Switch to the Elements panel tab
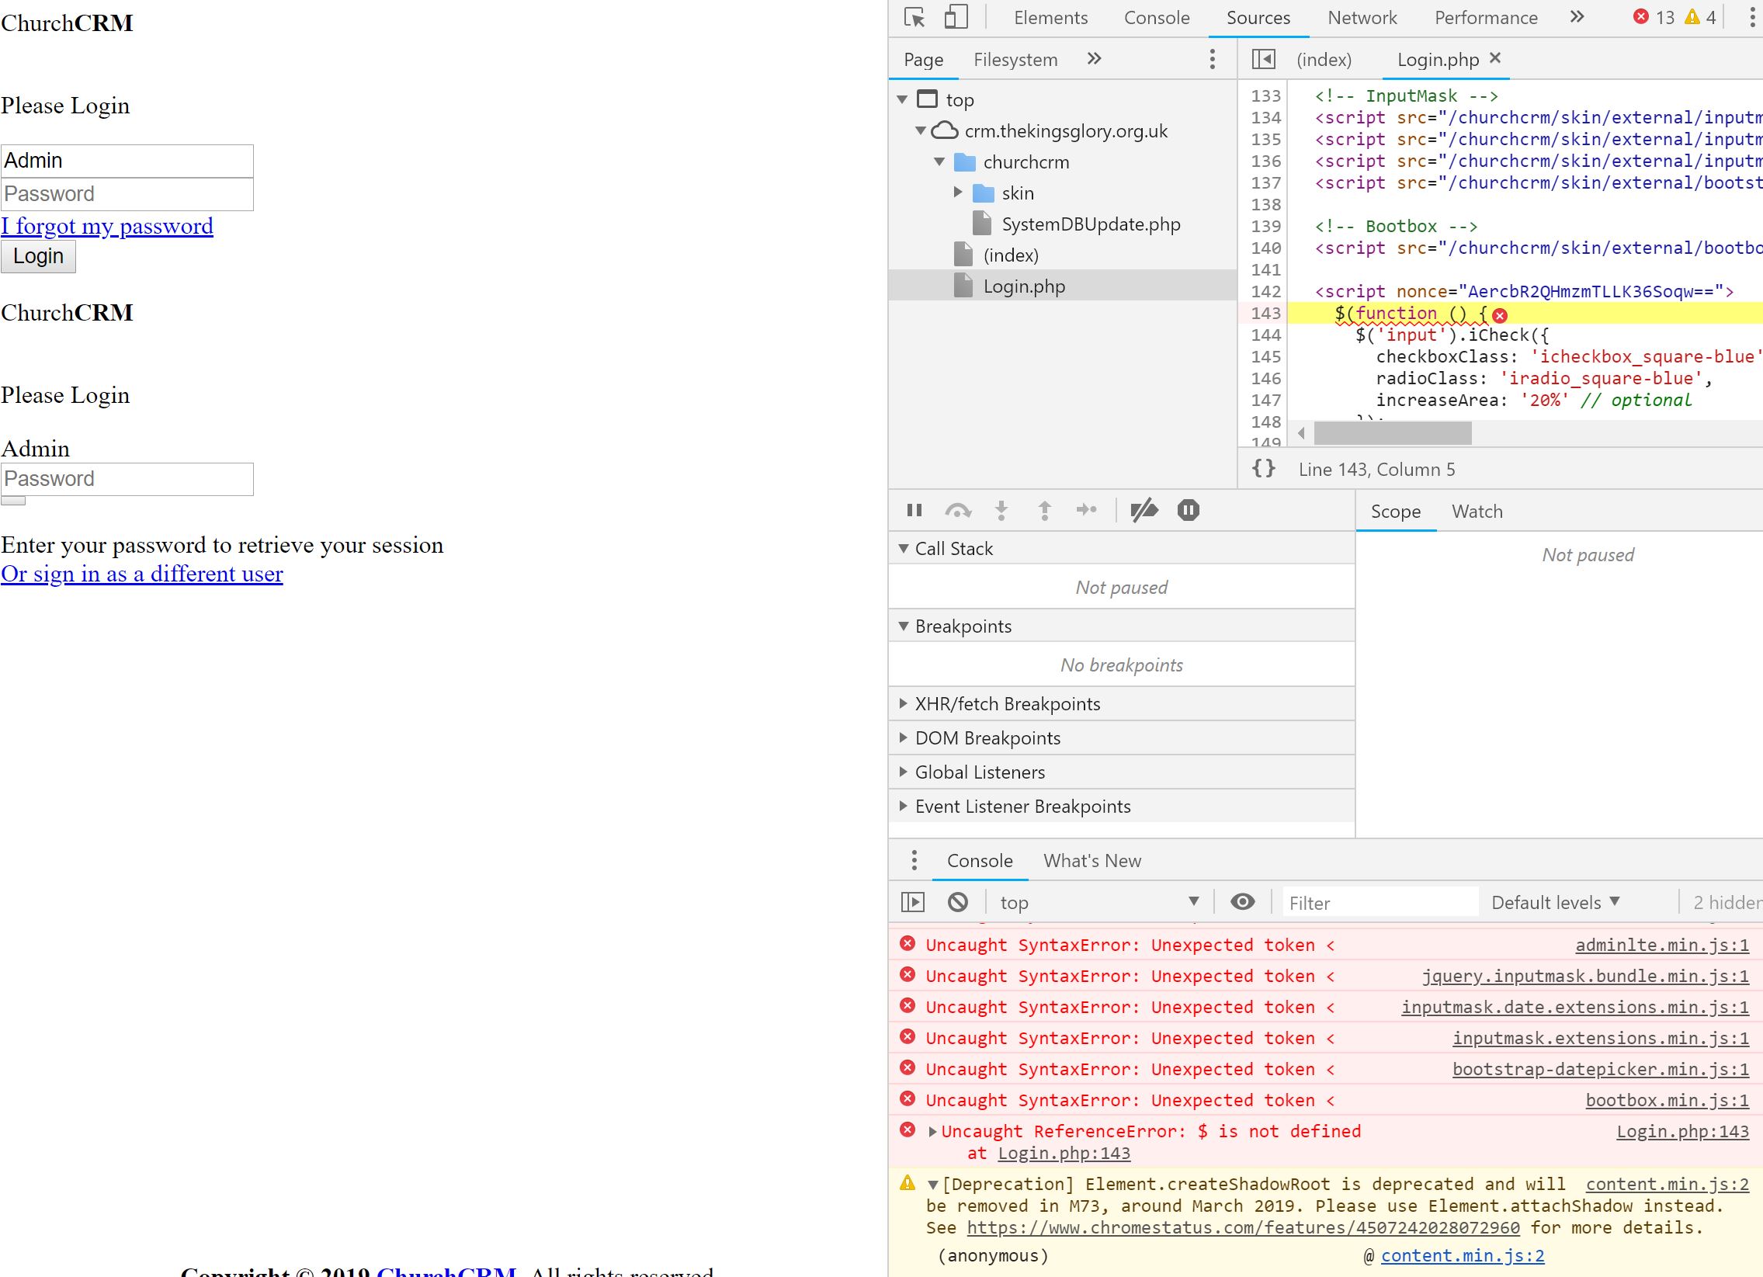 click(x=1050, y=18)
